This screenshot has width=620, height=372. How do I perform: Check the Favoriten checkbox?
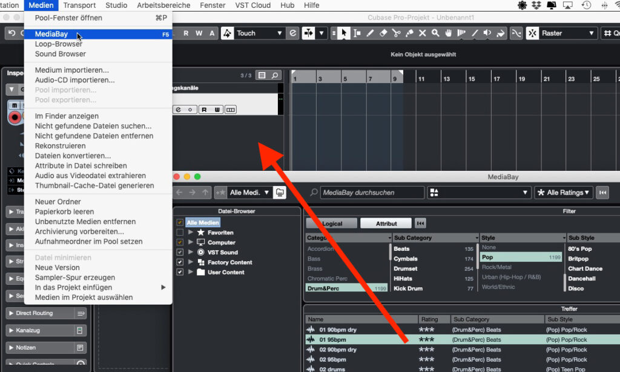(x=180, y=232)
